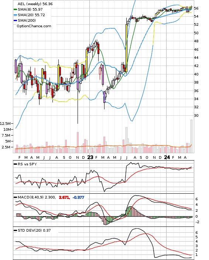209x260 pixels.
Task: Click the black STD DEV(20) legend marker
Action: pos(15,230)
